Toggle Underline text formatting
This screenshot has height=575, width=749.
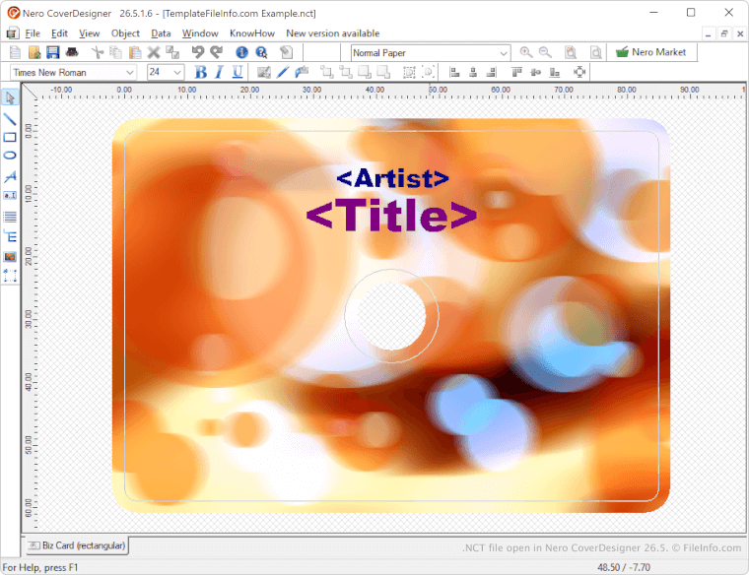(x=238, y=72)
